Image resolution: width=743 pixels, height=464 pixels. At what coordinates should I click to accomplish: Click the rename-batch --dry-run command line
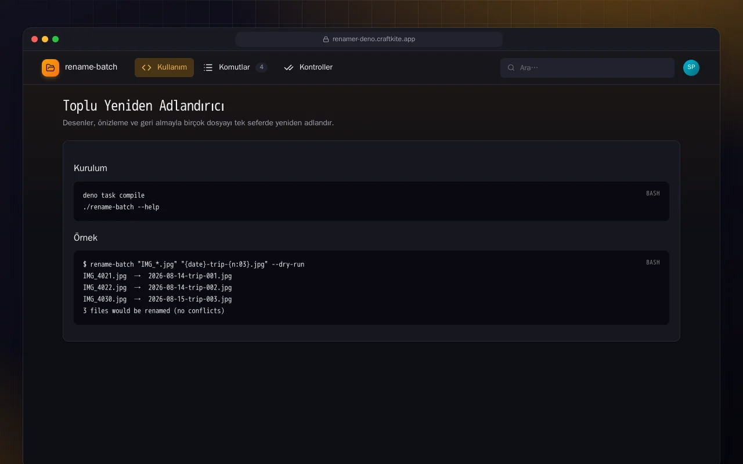[194, 264]
